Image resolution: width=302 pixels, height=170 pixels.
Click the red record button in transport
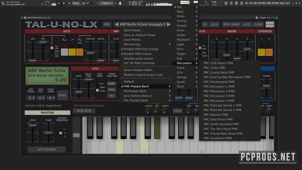pyautogui.click(x=69, y=3)
